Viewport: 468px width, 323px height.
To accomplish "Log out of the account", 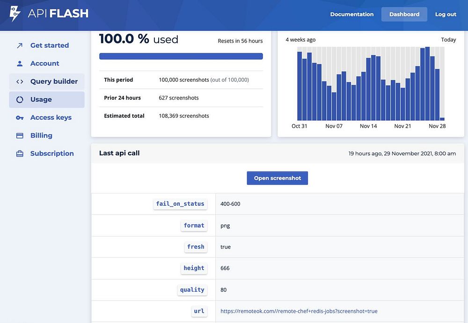I will [446, 14].
